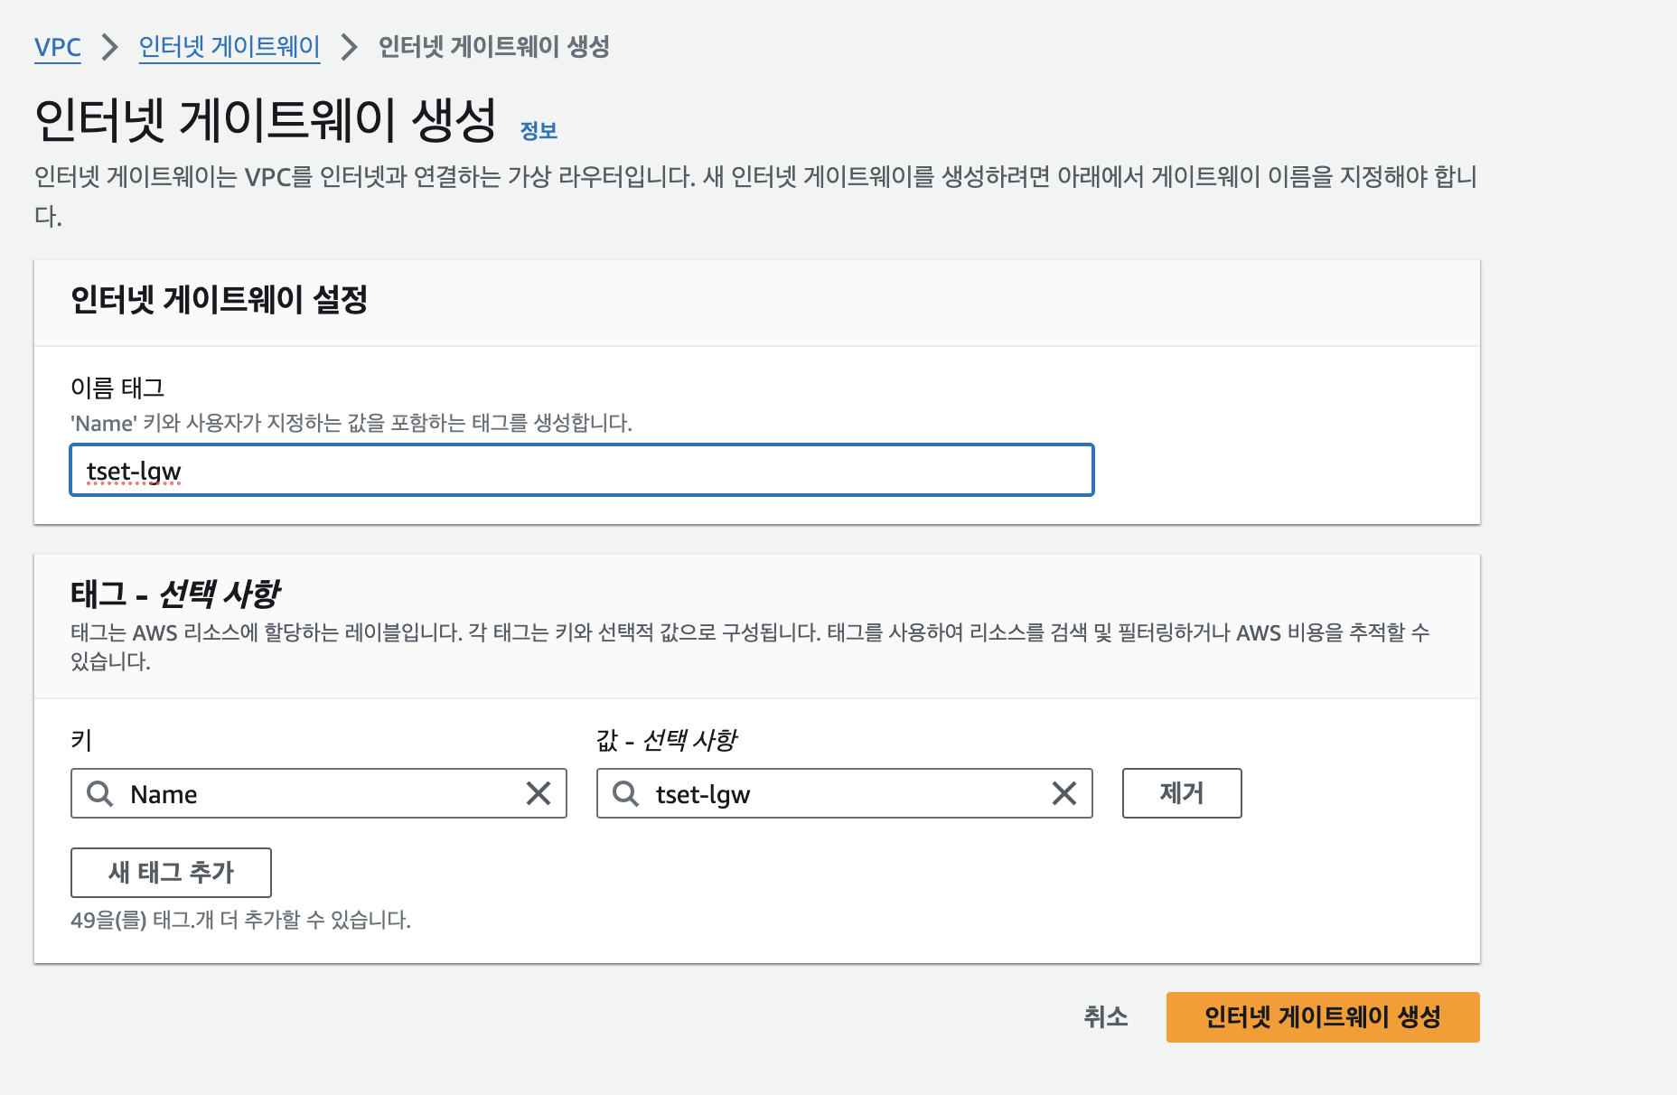Screen dimensions: 1677x1095
Task: Focus the 이름 태그 input field
Action: (582, 470)
